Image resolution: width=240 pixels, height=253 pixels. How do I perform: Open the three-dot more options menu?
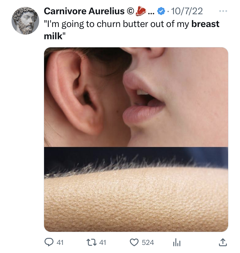[223, 11]
